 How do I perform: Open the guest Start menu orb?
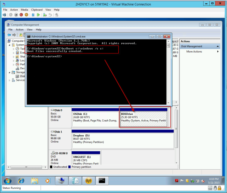(x=8, y=181)
